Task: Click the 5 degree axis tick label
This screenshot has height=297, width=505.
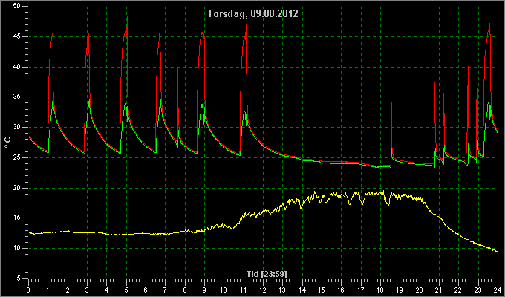Action: coord(19,278)
